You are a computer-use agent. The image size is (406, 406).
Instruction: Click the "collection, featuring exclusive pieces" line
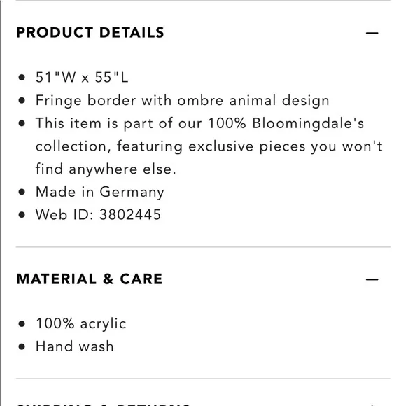(x=209, y=146)
